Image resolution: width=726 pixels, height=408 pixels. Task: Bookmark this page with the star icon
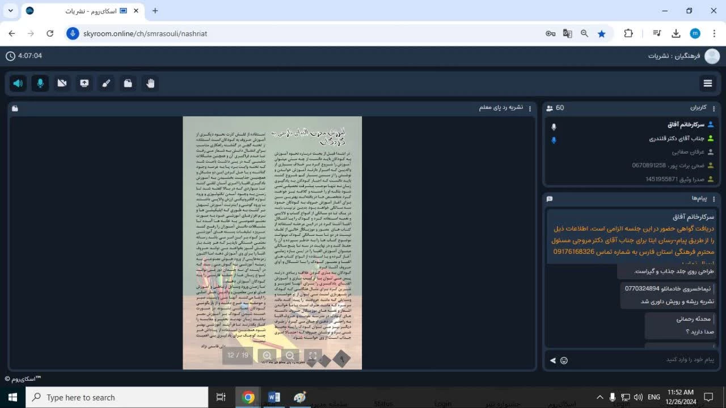(x=602, y=33)
